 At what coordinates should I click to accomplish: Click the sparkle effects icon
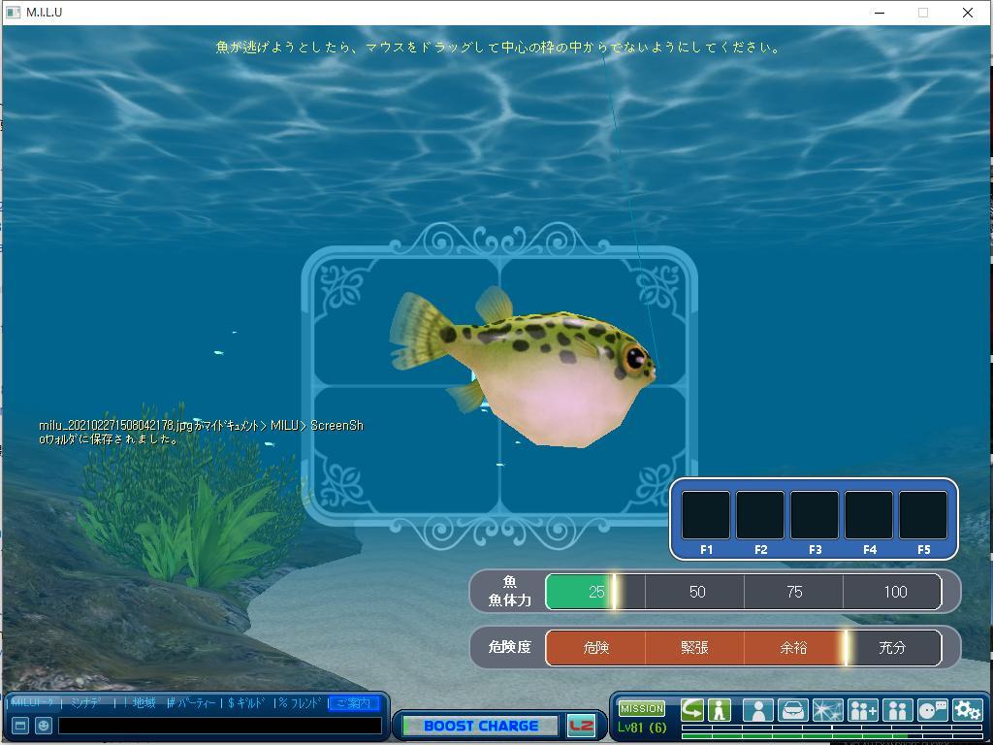(827, 711)
